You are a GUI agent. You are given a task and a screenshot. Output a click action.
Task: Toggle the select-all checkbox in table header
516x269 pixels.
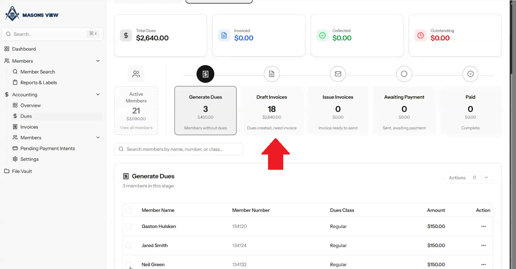128,210
